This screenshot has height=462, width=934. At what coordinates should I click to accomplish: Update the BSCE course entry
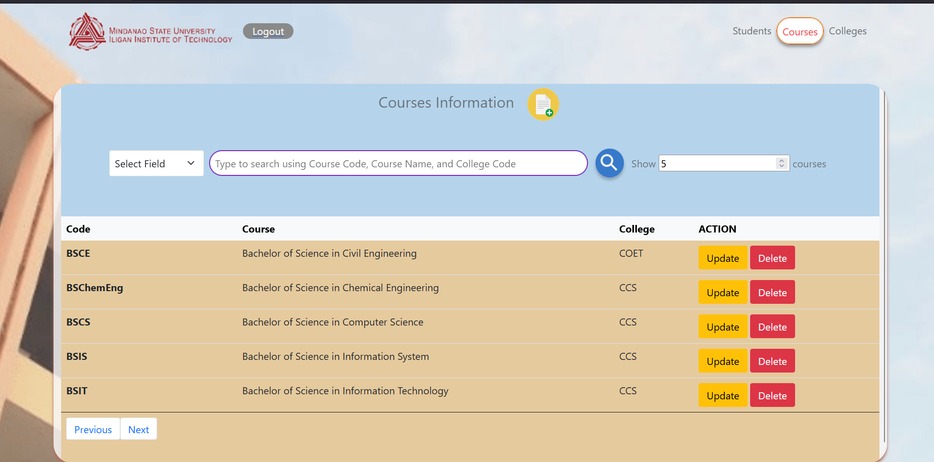[723, 258]
